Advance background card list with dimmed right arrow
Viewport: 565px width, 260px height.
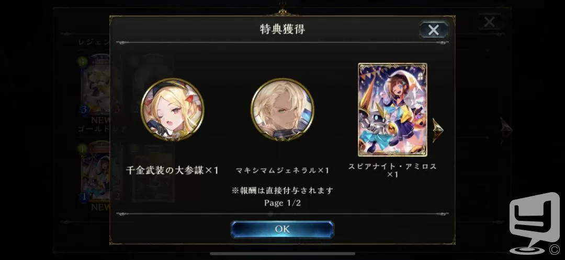click(506, 130)
